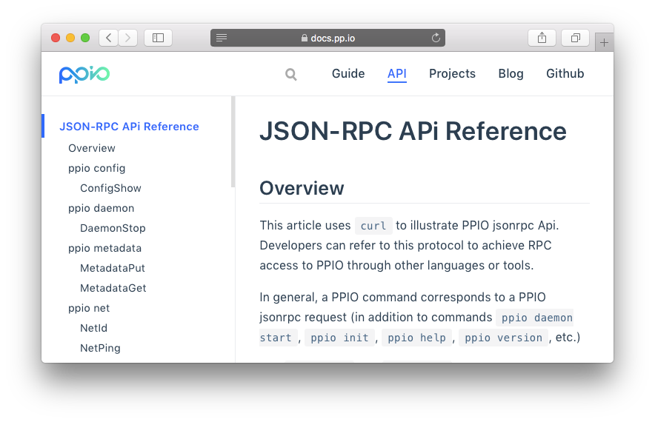Screen dimensions: 655x422
Task: Click the sidebar scrollbar thumb
Action: tap(233, 142)
